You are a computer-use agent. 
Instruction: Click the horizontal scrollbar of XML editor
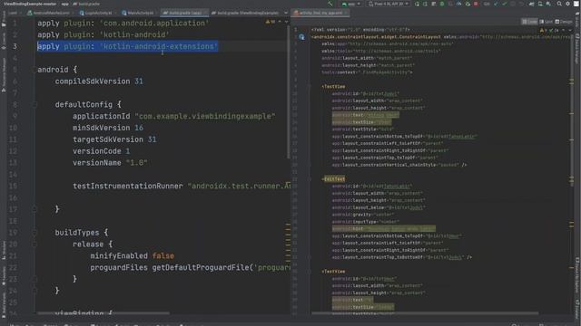(425, 313)
